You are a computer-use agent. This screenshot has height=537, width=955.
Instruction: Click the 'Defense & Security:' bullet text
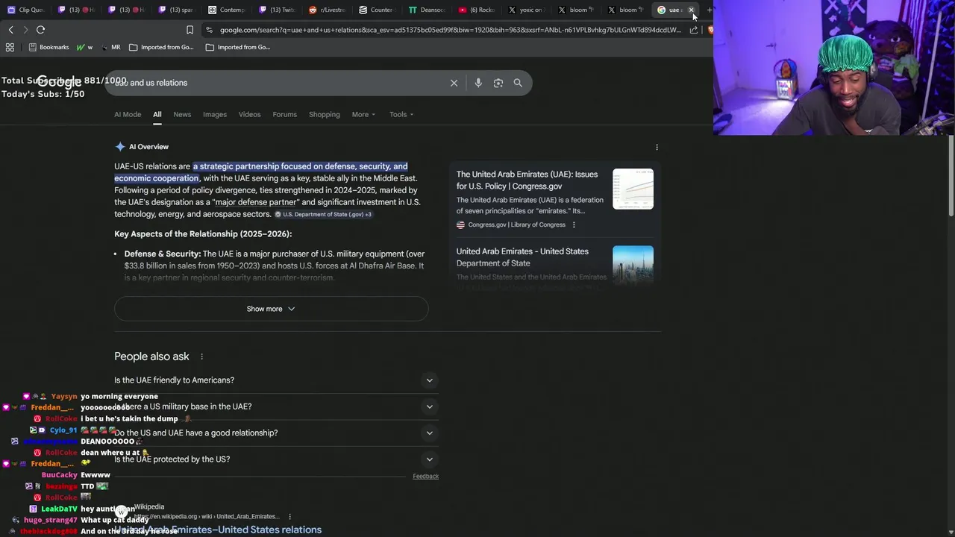click(x=163, y=254)
